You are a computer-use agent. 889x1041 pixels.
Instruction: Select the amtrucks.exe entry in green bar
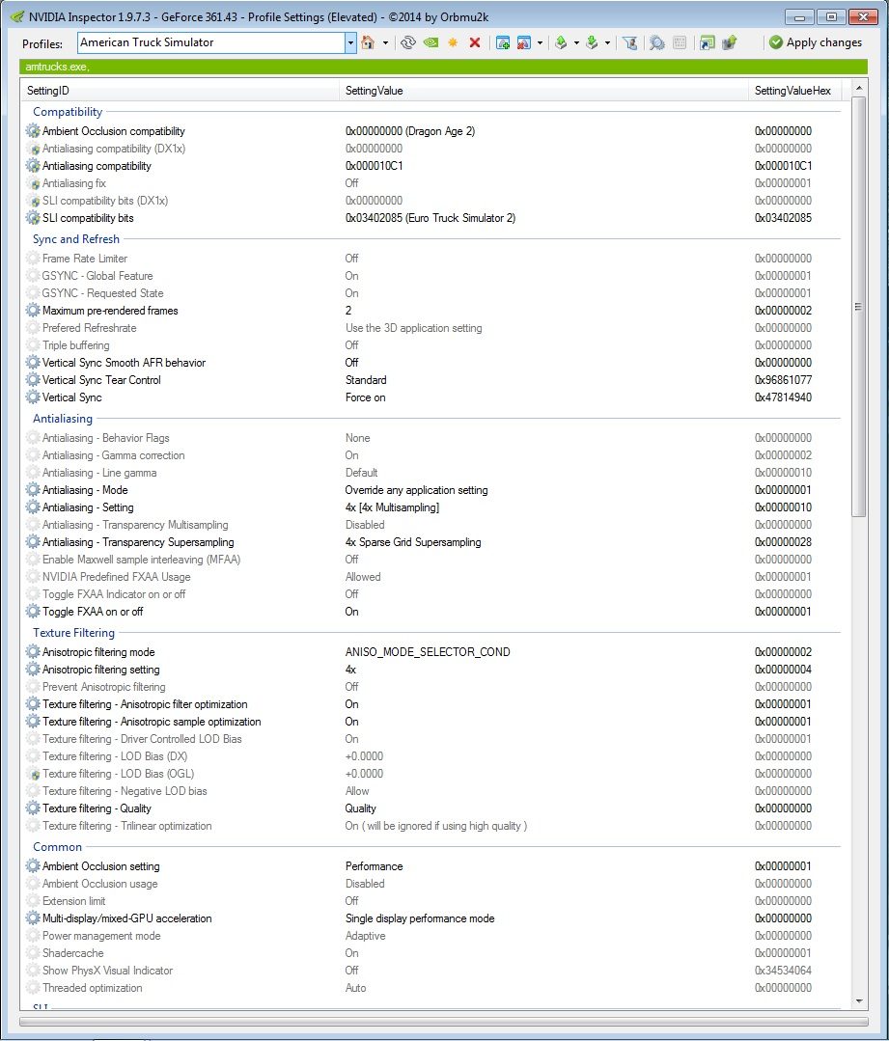click(x=57, y=67)
